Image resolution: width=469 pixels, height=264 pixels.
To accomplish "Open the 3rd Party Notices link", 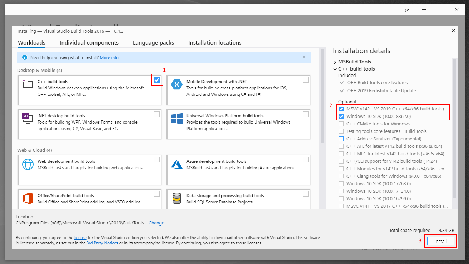I will [x=102, y=243].
